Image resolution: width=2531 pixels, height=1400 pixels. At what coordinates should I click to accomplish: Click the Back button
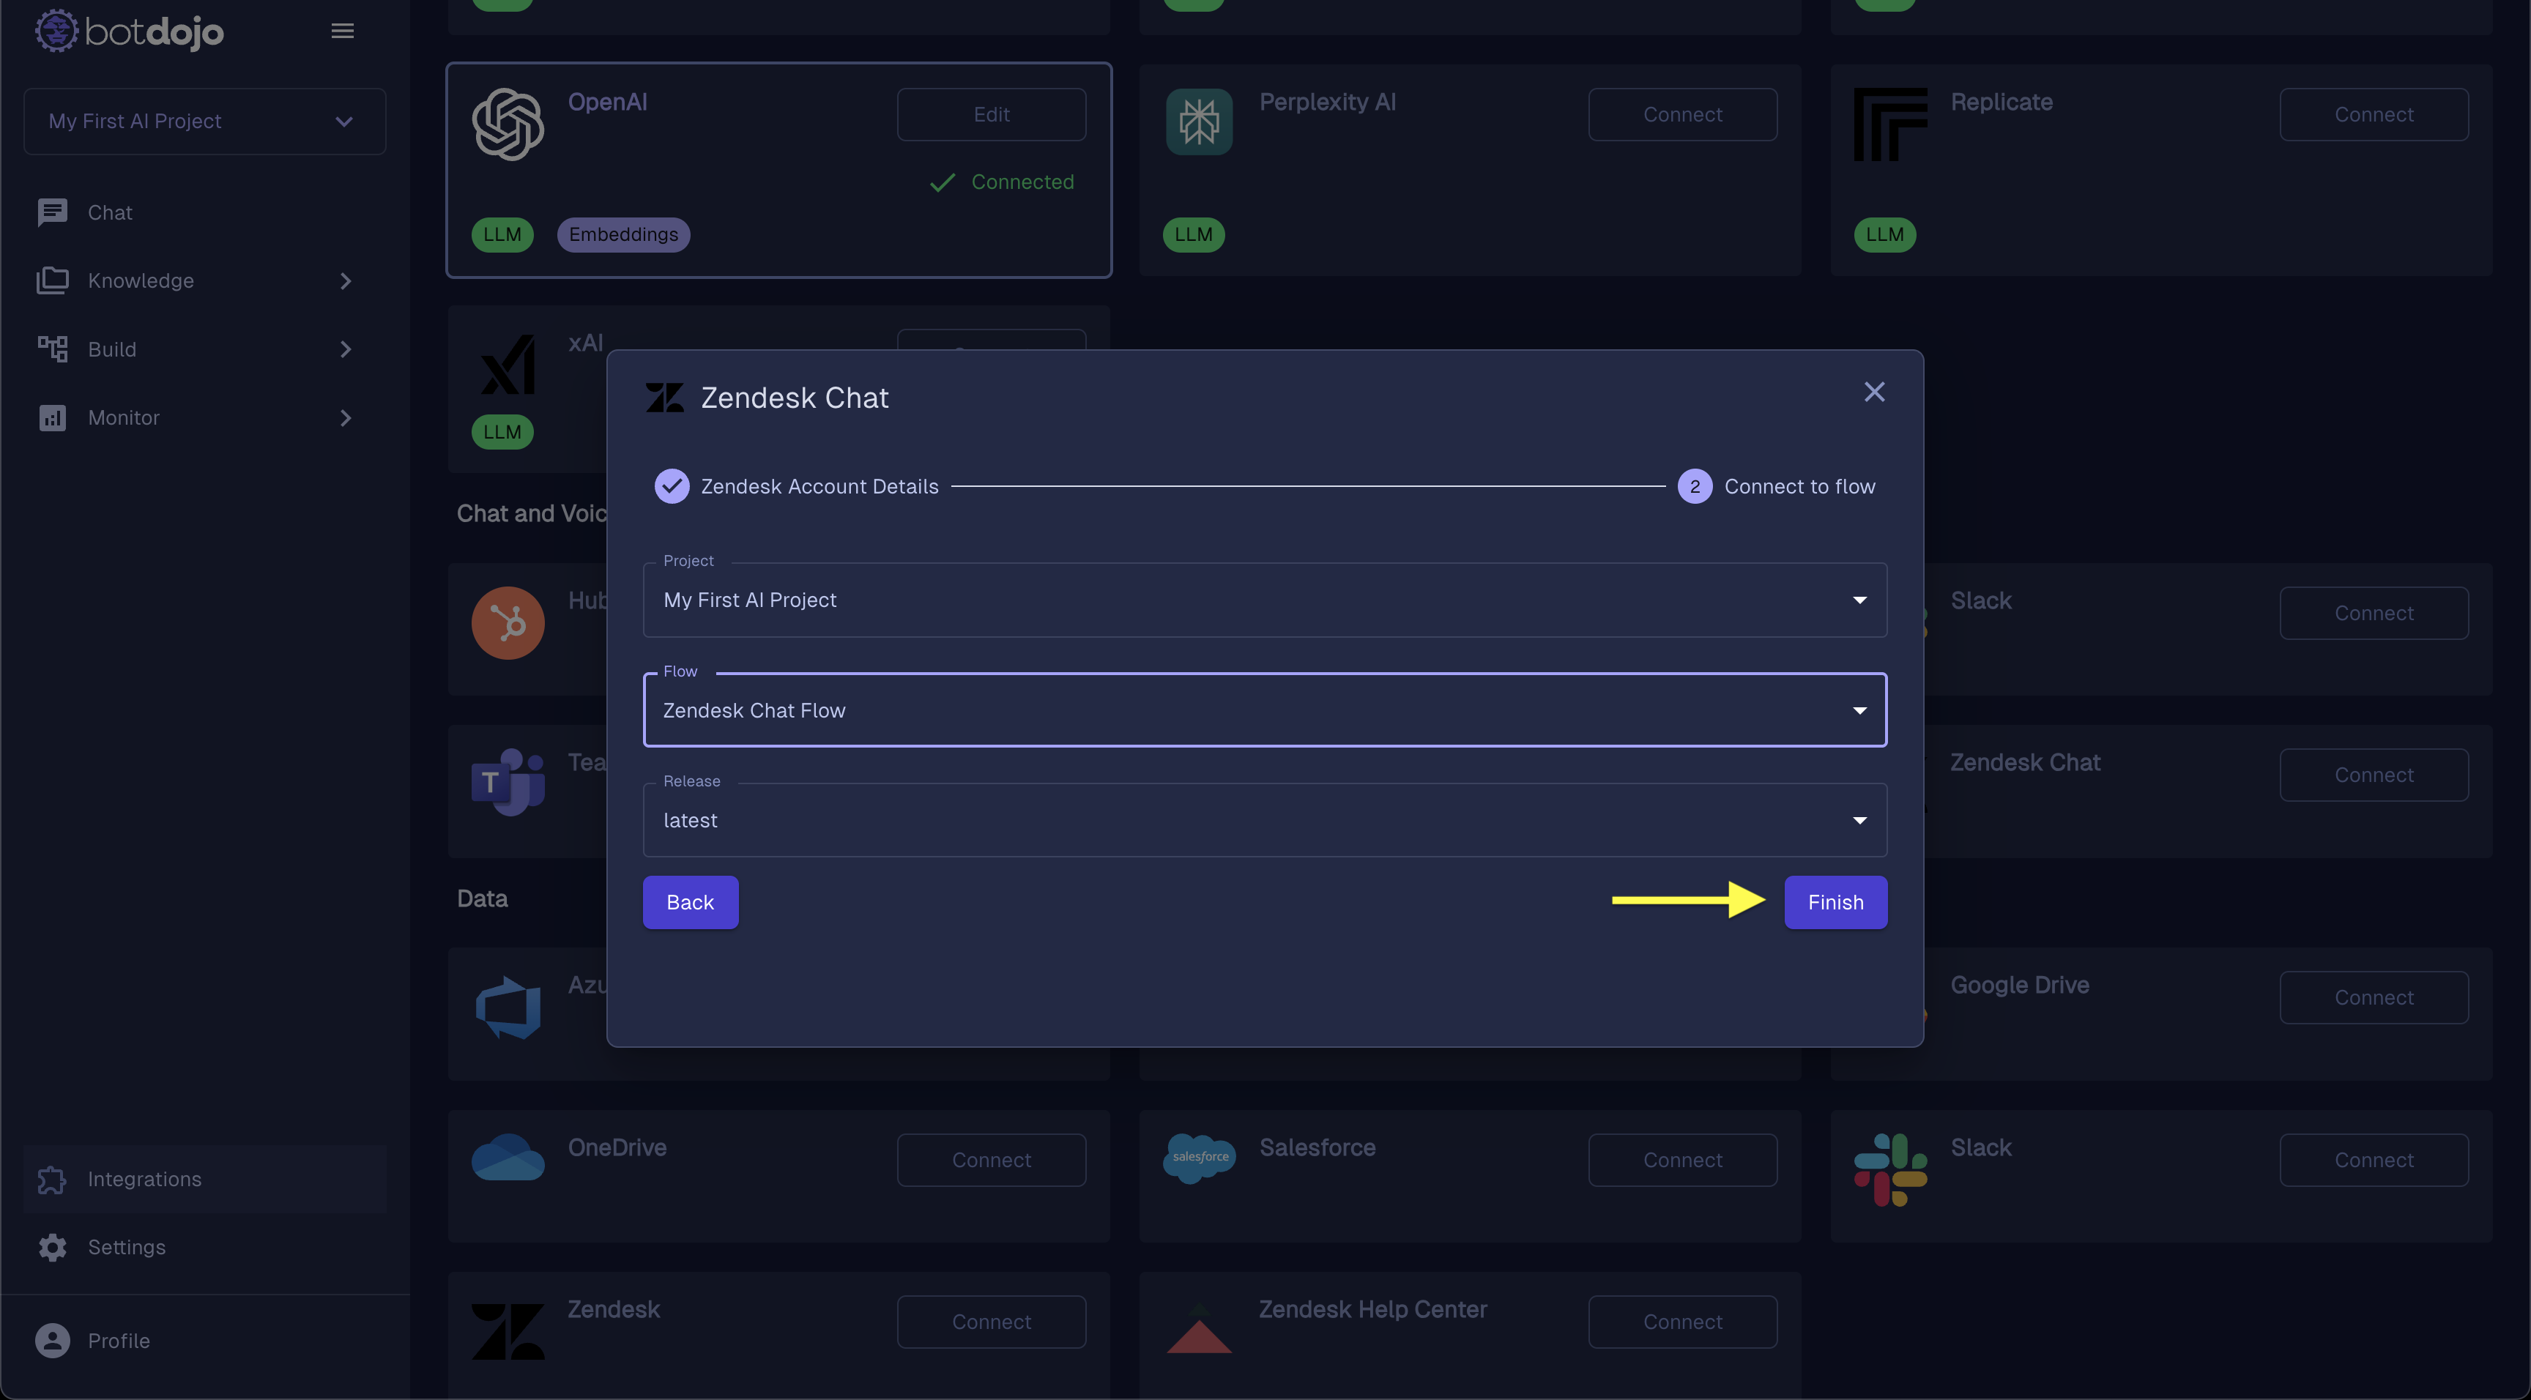point(690,902)
